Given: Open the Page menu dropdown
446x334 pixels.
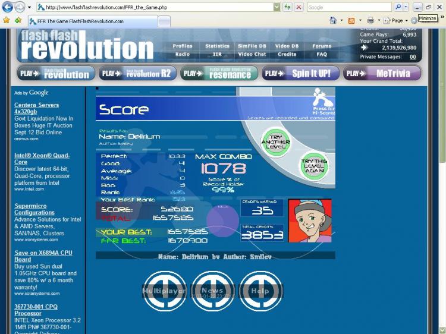Looking at the screenshot, I should coord(397,20).
